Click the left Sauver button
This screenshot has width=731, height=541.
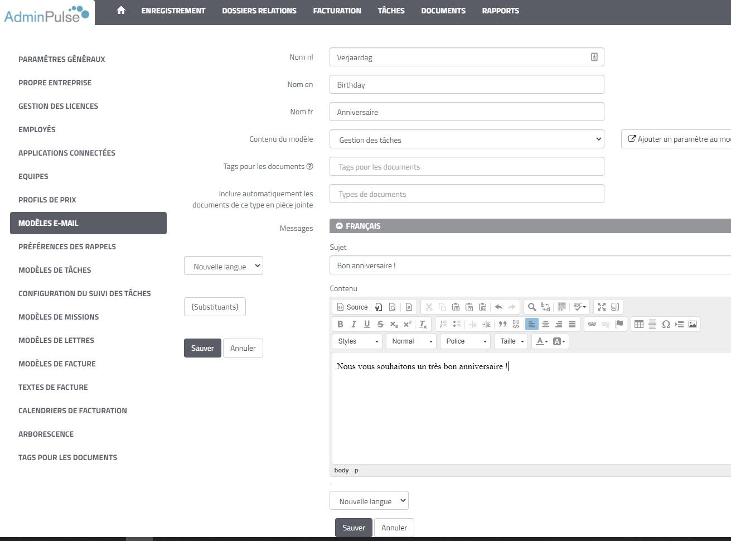pyautogui.click(x=202, y=348)
